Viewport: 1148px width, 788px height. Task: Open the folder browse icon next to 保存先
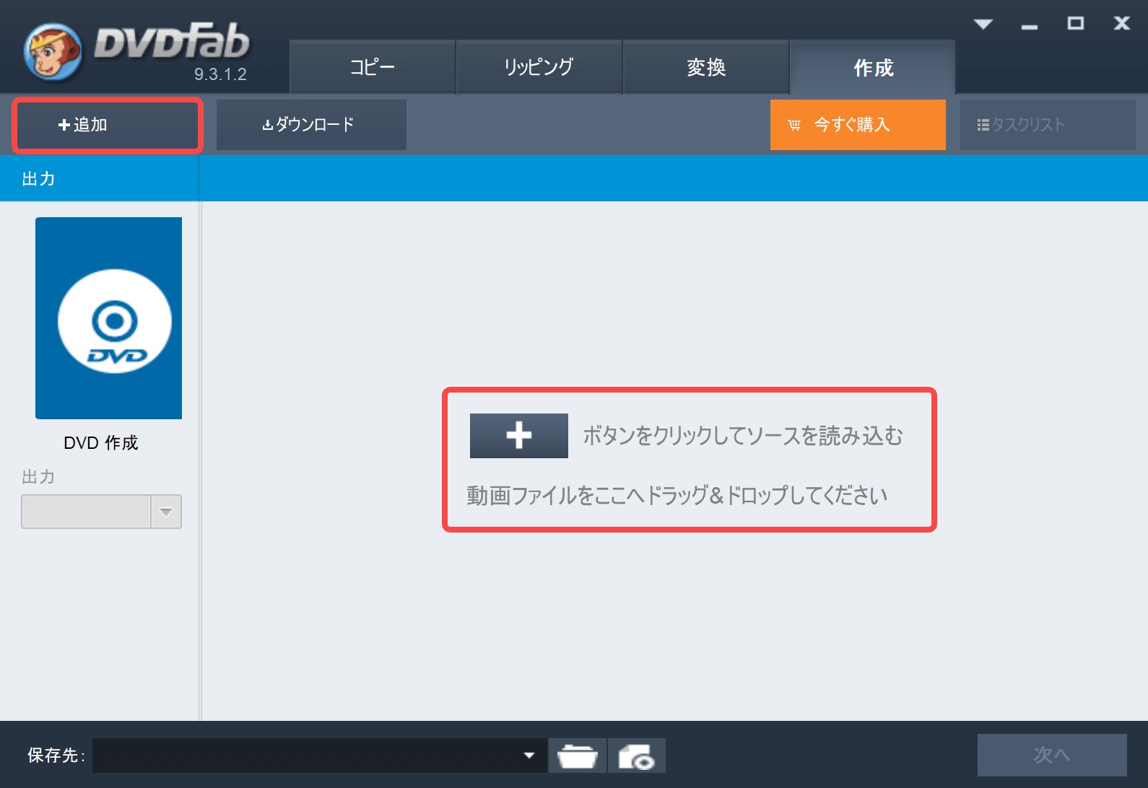(x=578, y=756)
